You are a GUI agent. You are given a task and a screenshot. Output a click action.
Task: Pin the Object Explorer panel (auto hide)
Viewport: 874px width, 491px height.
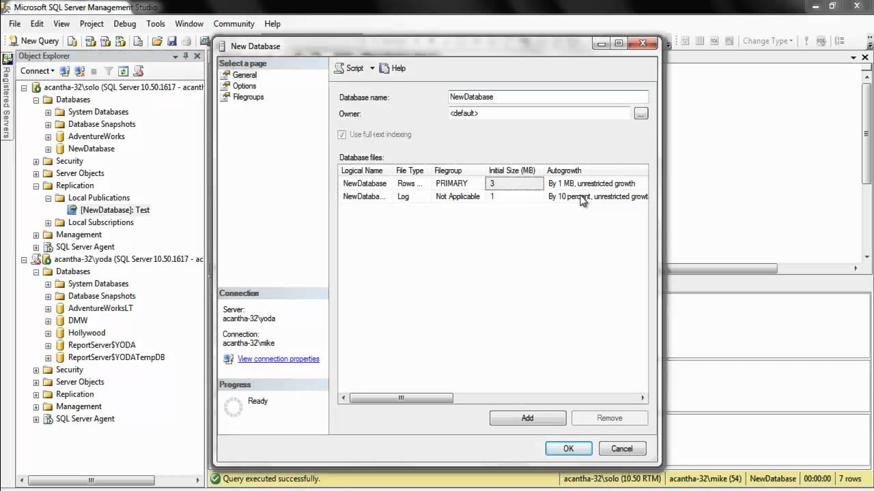coord(186,56)
